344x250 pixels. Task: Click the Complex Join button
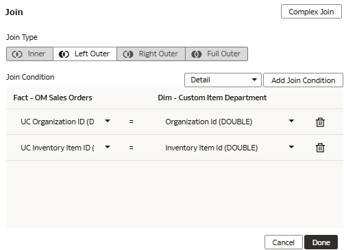point(311,12)
